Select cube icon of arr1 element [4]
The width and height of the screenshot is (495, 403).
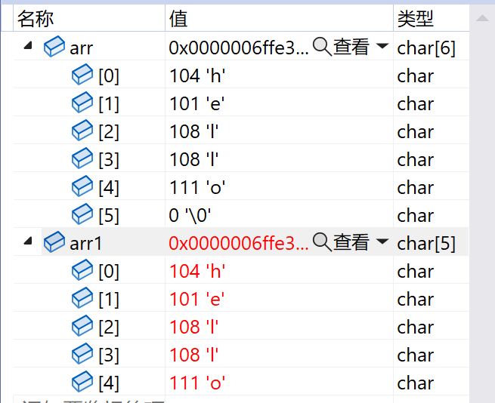(x=82, y=382)
